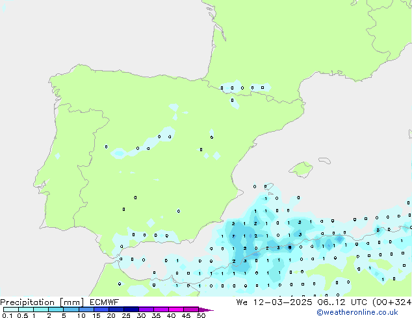This screenshot has height=318, width=412.
Task: Click the 25–30 mm darkest blue swatch
Action: tap(131, 310)
